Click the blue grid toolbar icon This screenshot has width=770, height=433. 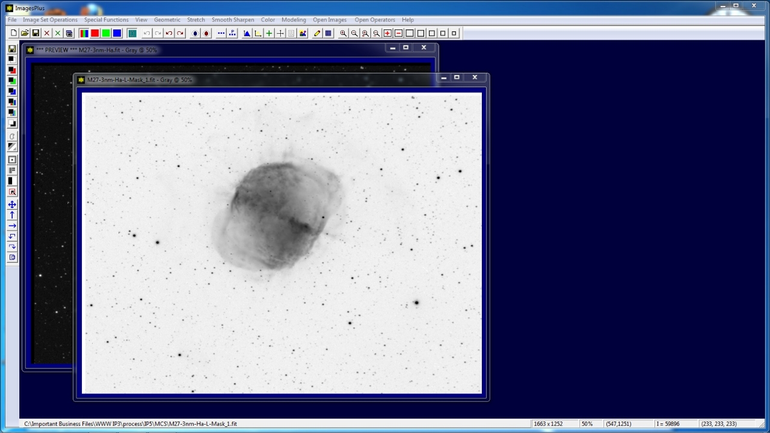click(x=328, y=33)
